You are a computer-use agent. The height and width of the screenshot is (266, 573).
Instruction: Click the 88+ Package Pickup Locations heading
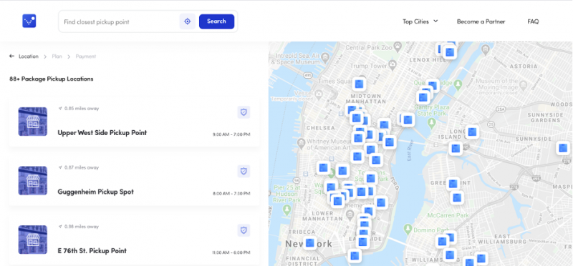(x=52, y=79)
